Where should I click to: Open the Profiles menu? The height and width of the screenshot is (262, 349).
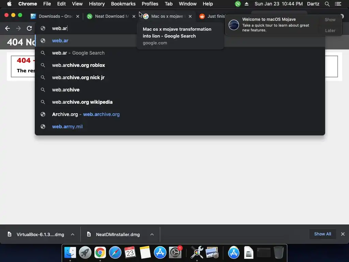point(150,4)
